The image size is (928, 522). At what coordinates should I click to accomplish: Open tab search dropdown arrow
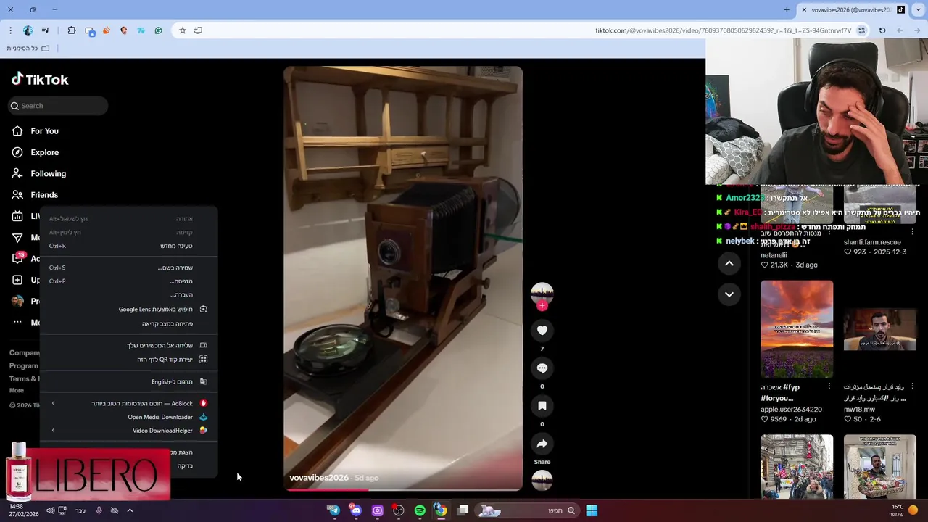(x=919, y=10)
